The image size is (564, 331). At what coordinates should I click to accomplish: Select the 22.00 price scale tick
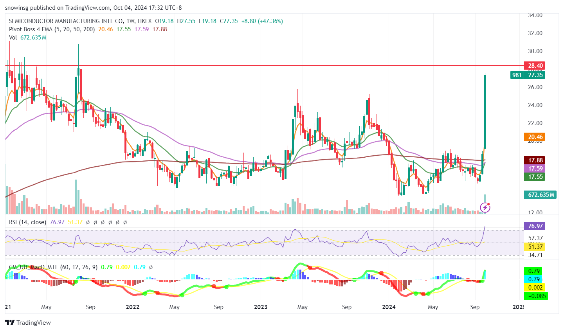point(535,123)
